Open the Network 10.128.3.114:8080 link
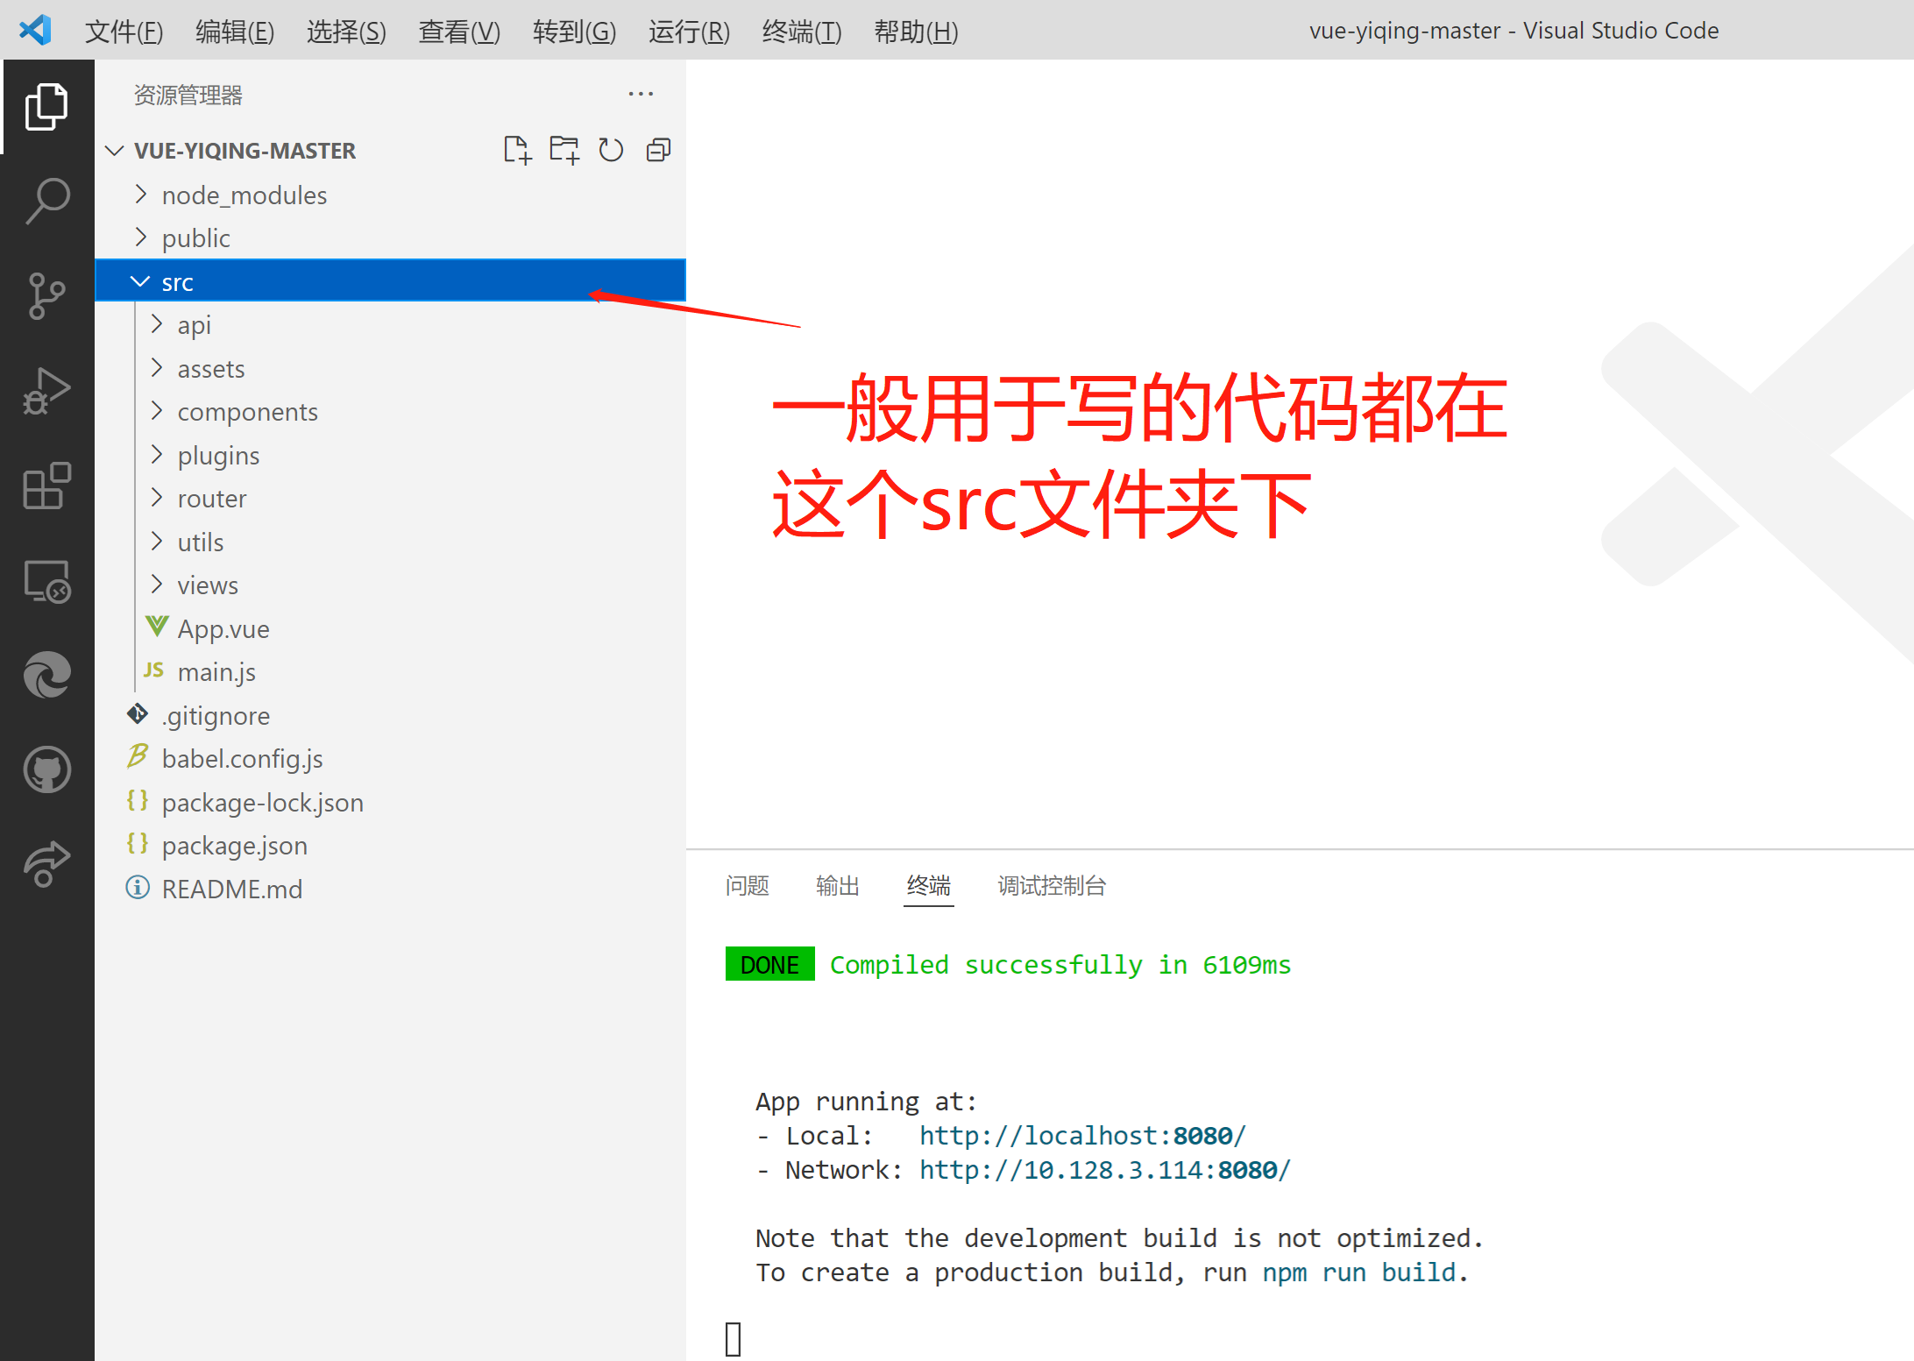The width and height of the screenshot is (1914, 1361). [x=1104, y=1170]
